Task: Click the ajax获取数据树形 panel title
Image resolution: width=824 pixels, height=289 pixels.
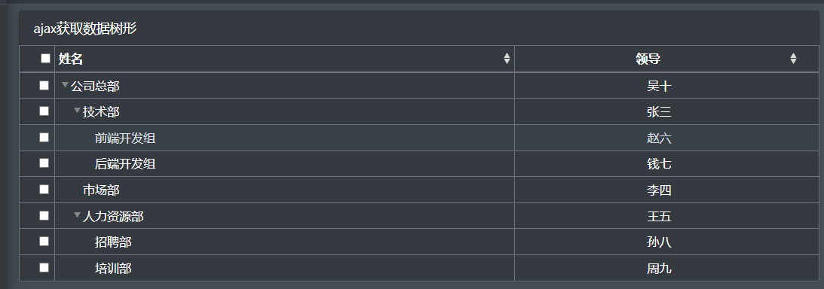Action: (85, 29)
